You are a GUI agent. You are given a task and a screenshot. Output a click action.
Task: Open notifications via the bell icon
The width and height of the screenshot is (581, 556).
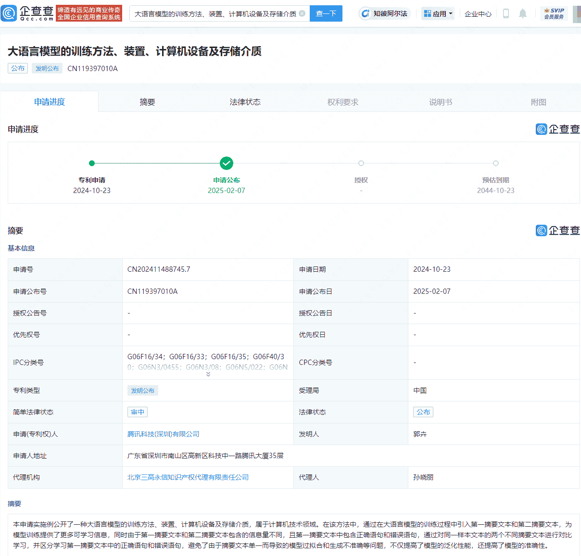coord(523,13)
